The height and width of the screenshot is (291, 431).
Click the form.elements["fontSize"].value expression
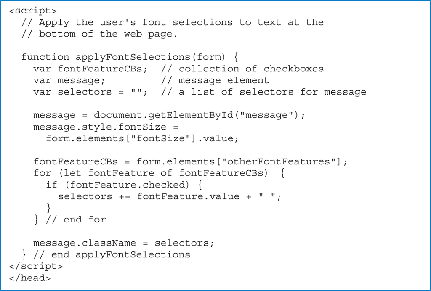click(142, 138)
